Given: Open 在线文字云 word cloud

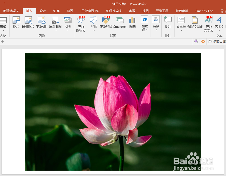Looking at the screenshot, I should [209, 20].
